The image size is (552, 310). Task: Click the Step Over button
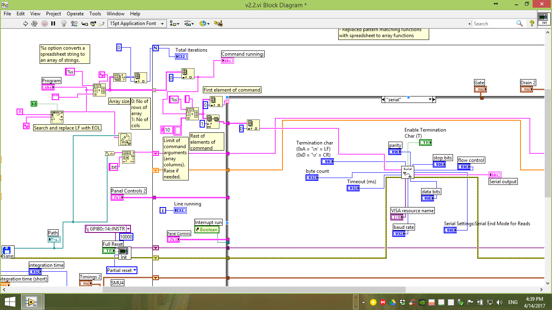click(93, 23)
